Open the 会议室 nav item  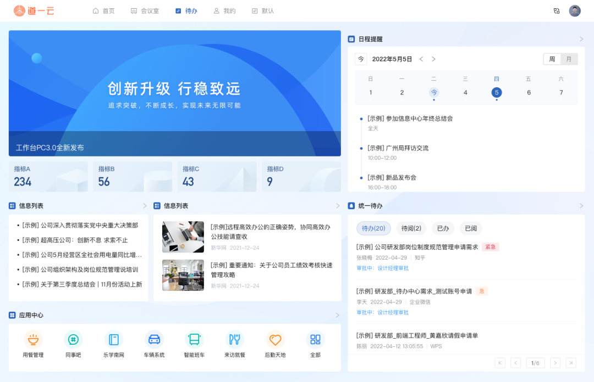[x=145, y=11]
